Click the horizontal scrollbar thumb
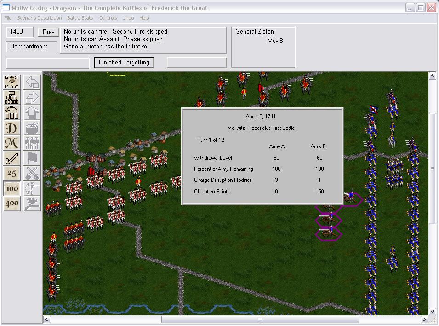Screen dimensions: 439x326 pyautogui.click(x=260, y=320)
